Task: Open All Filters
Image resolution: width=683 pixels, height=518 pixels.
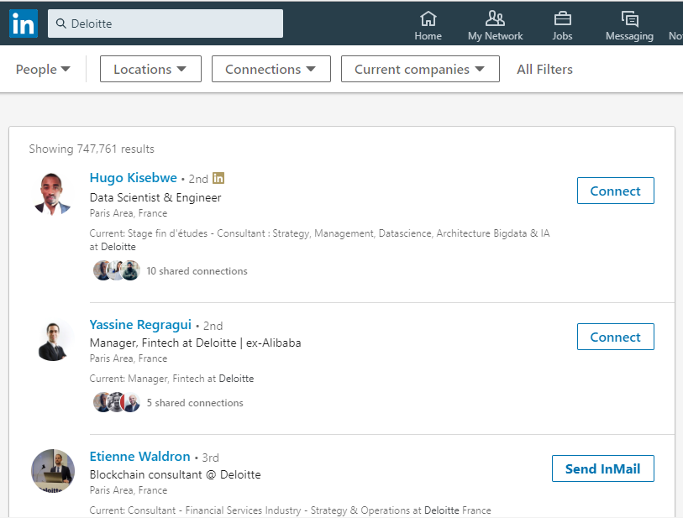Action: (x=544, y=69)
